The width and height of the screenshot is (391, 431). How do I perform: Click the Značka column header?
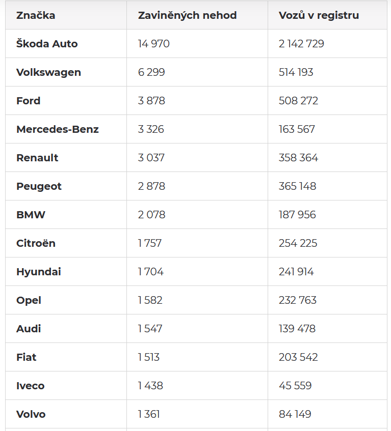(x=36, y=15)
